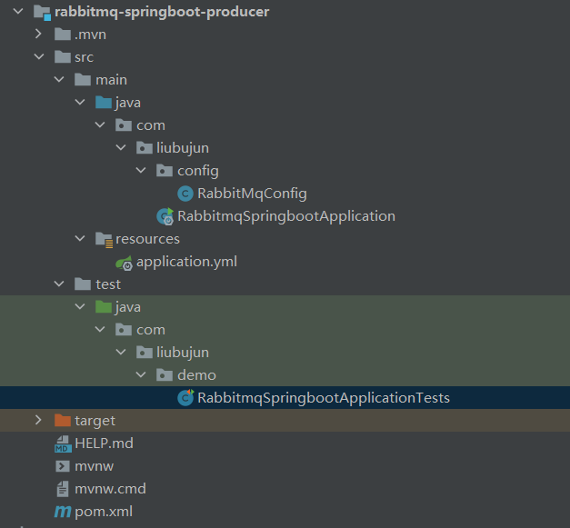
Task: Collapse the demo package
Action: tap(141, 374)
